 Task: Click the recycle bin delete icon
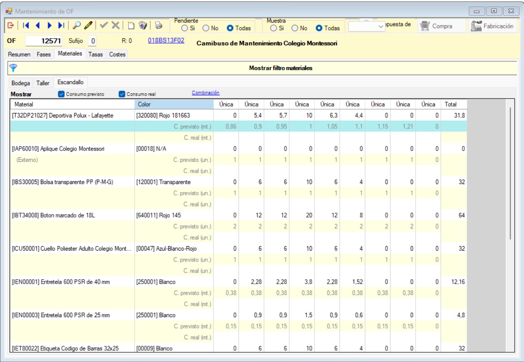[x=143, y=26]
